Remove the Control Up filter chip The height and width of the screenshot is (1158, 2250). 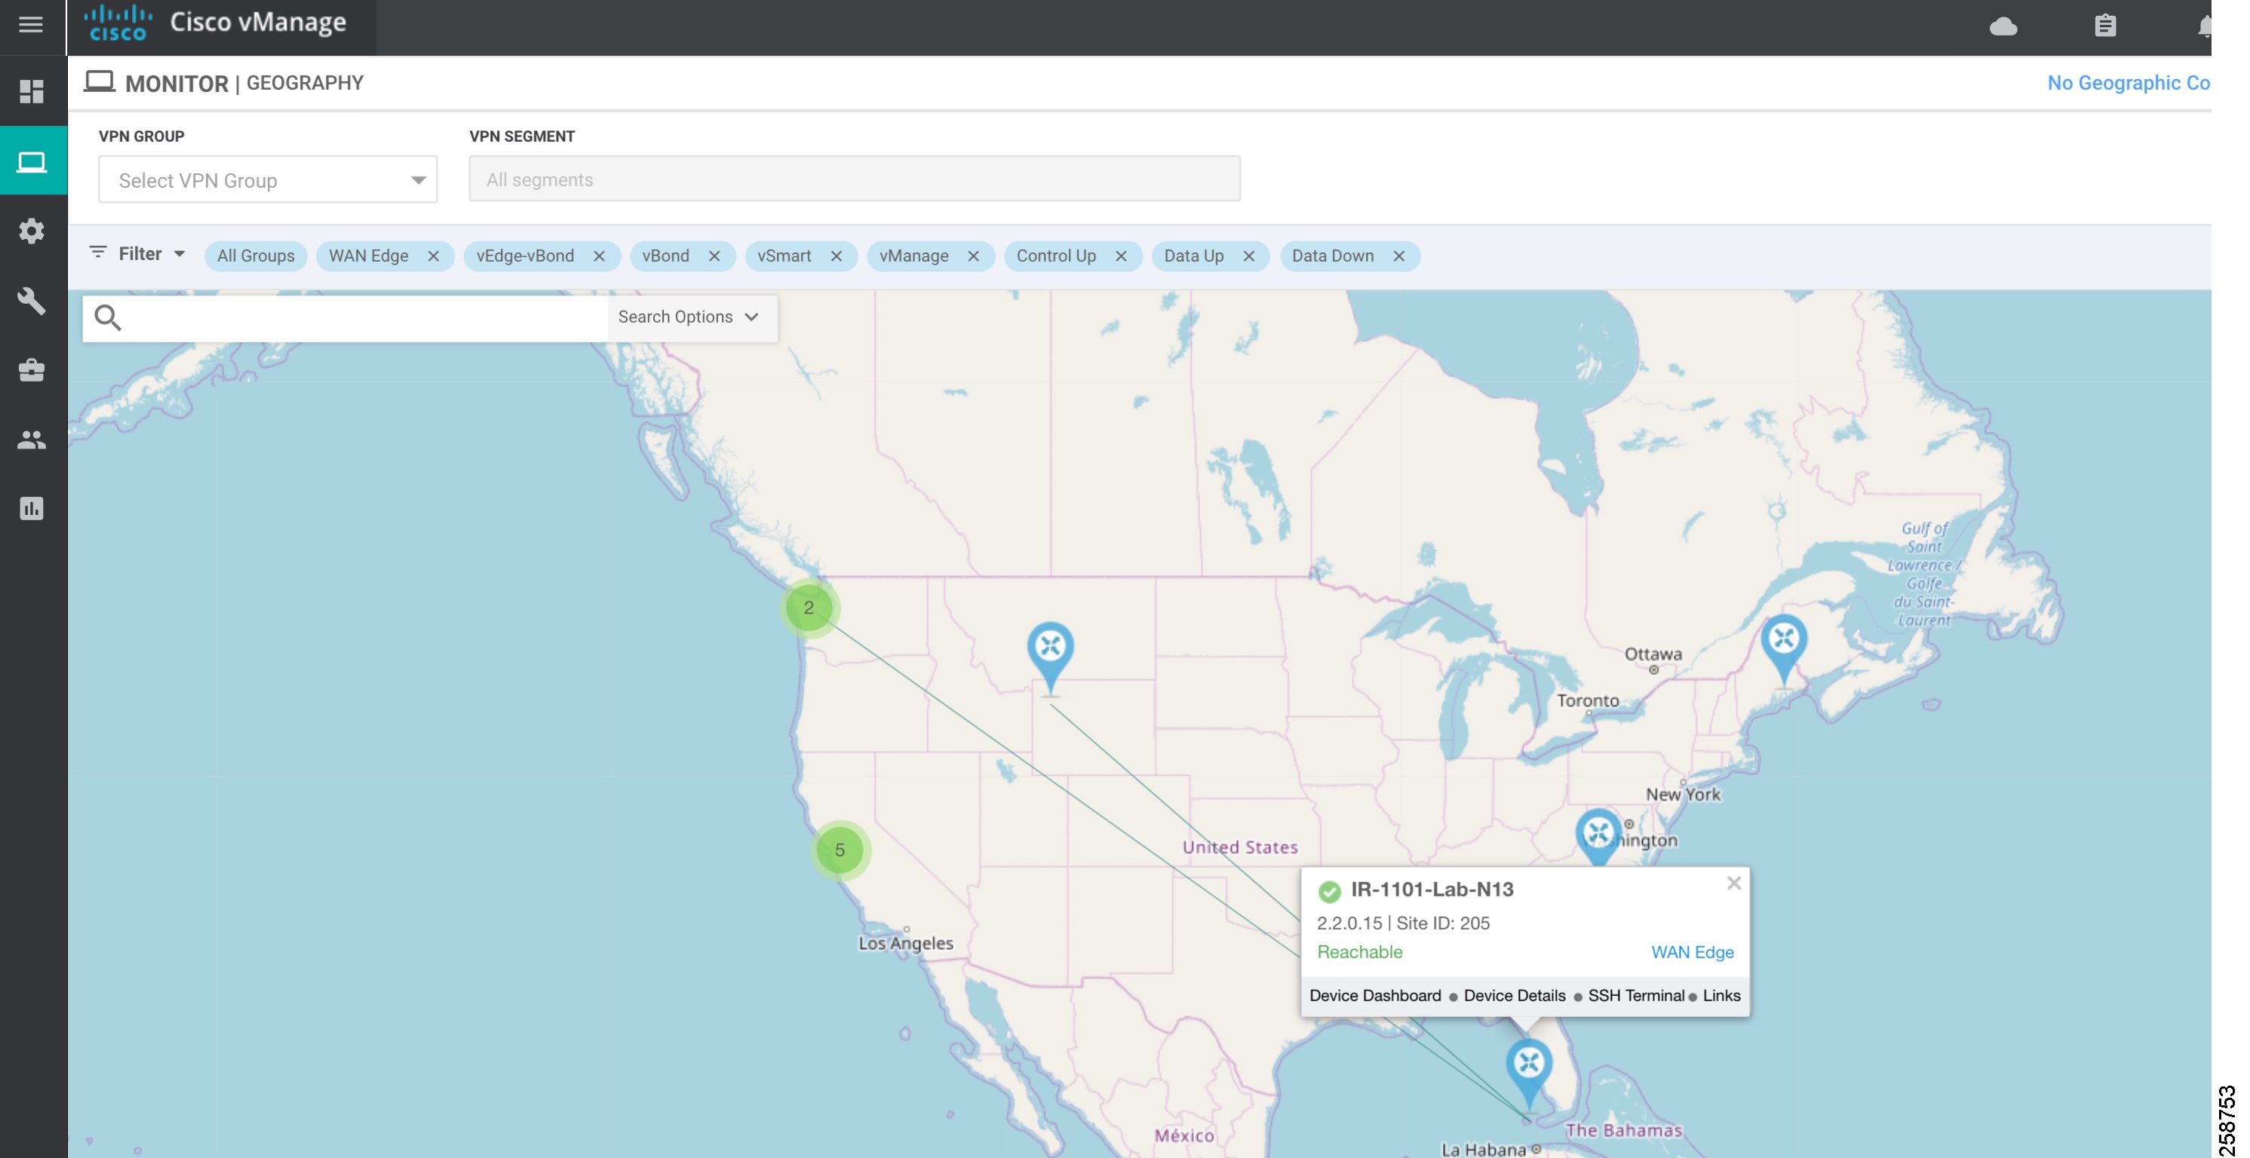1121,256
